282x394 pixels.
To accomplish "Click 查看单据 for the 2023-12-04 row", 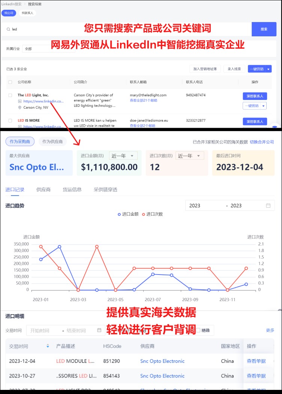I will click(x=256, y=361).
